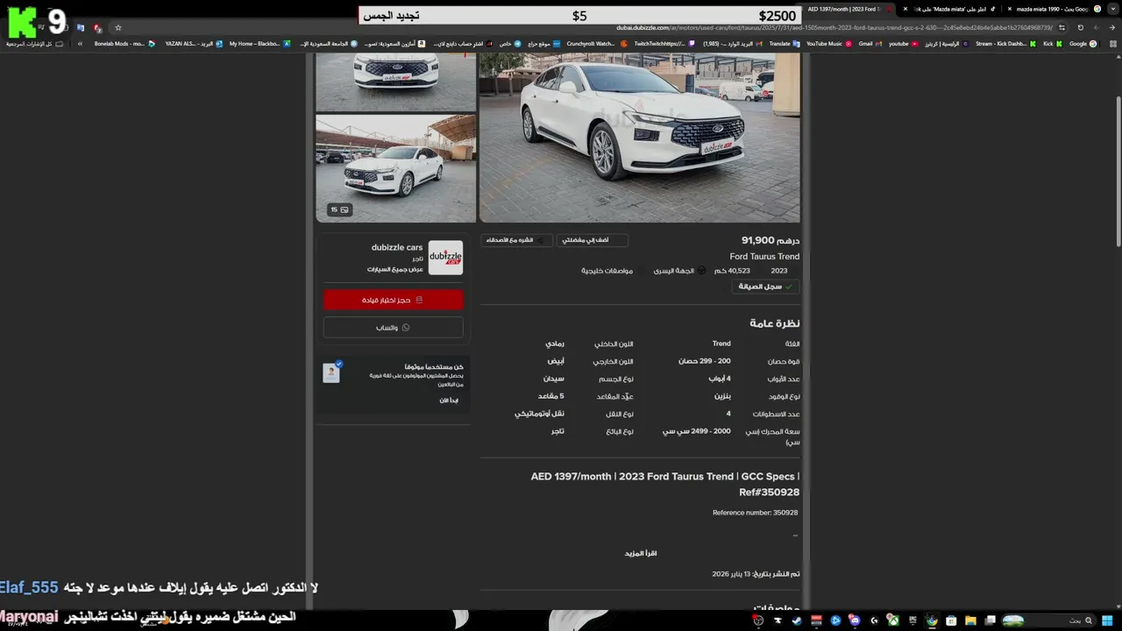Click the Reference number: 350928 text
The height and width of the screenshot is (631, 1122).
[x=755, y=513]
